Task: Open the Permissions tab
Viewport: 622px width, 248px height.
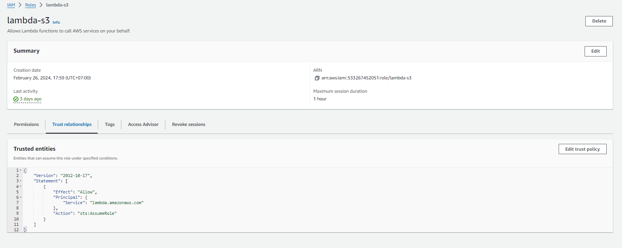Action: [26, 124]
